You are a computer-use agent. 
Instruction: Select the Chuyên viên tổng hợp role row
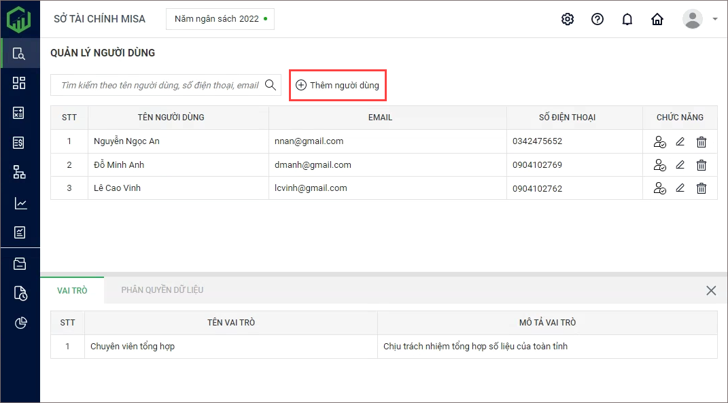pyautogui.click(x=231, y=347)
